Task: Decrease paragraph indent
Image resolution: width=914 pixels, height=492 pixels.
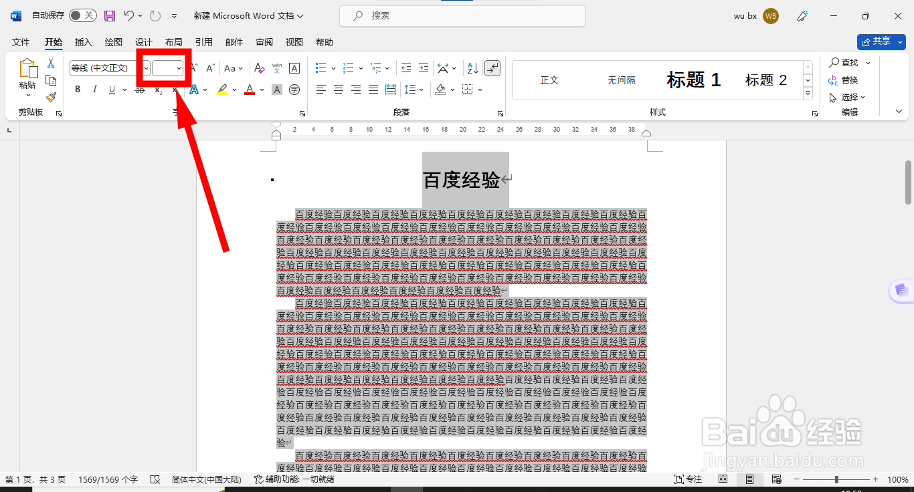Action: (x=406, y=68)
